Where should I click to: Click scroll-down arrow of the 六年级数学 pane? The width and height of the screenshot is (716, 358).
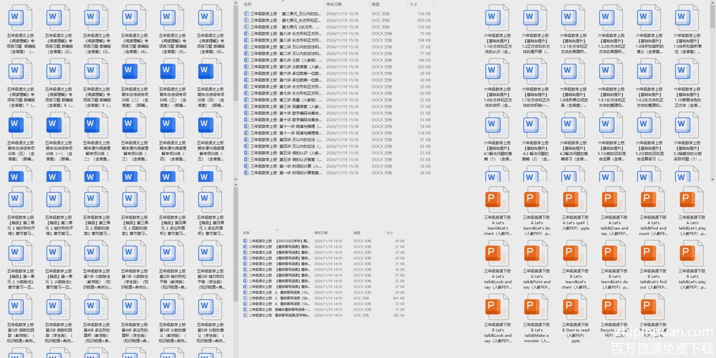[x=713, y=179]
